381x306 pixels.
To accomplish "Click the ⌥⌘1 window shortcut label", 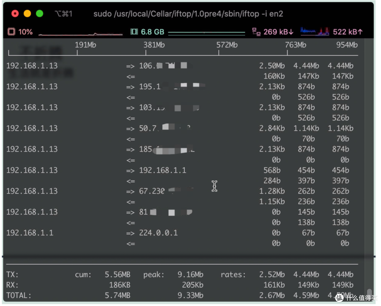I will pyautogui.click(x=64, y=14).
